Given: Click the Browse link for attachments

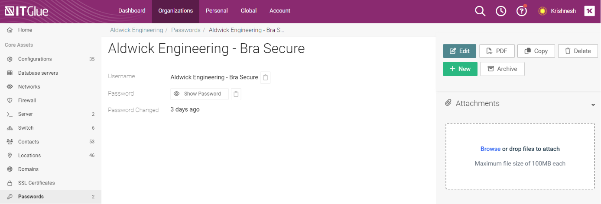Looking at the screenshot, I should click(490, 149).
